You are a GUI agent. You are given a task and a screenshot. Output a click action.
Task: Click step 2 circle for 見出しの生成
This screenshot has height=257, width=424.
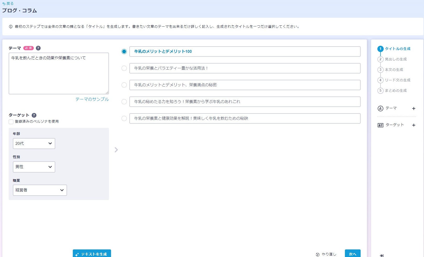tap(381, 59)
